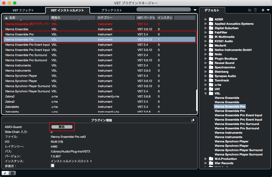Viewport: 272px width, 177px height.
Task: Check the 非表示 checkbox
Action: pyautogui.click(x=53, y=166)
